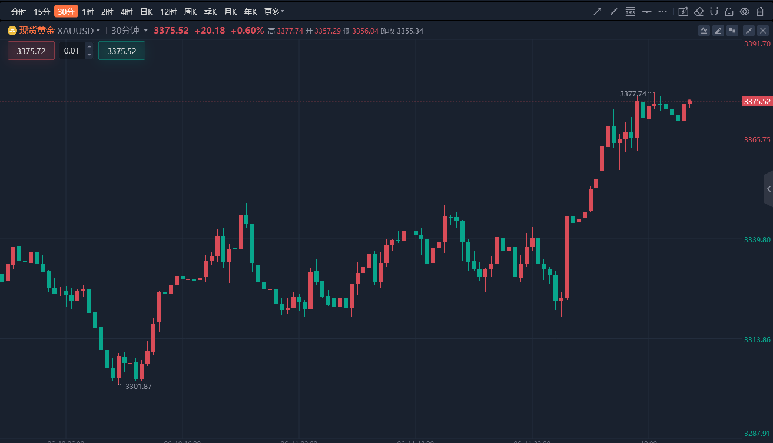Switch to 月K timeframe
The image size is (773, 443).
click(x=231, y=11)
